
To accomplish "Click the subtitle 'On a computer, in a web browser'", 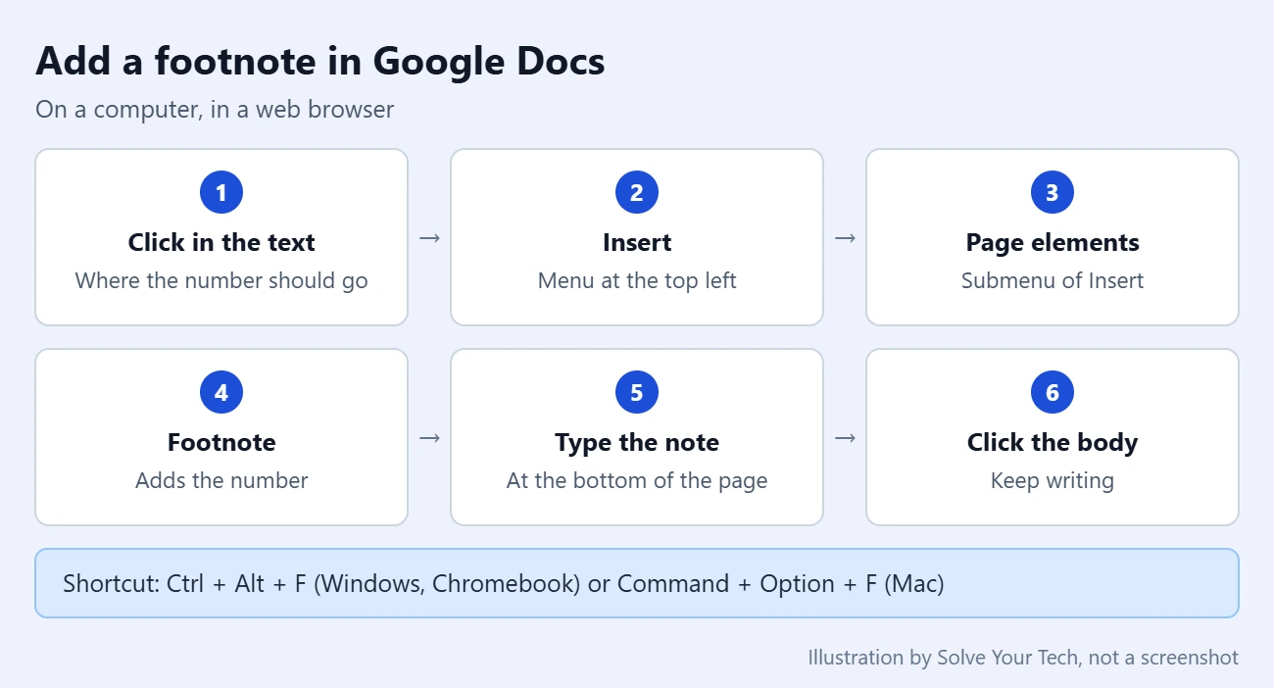I will (x=215, y=109).
